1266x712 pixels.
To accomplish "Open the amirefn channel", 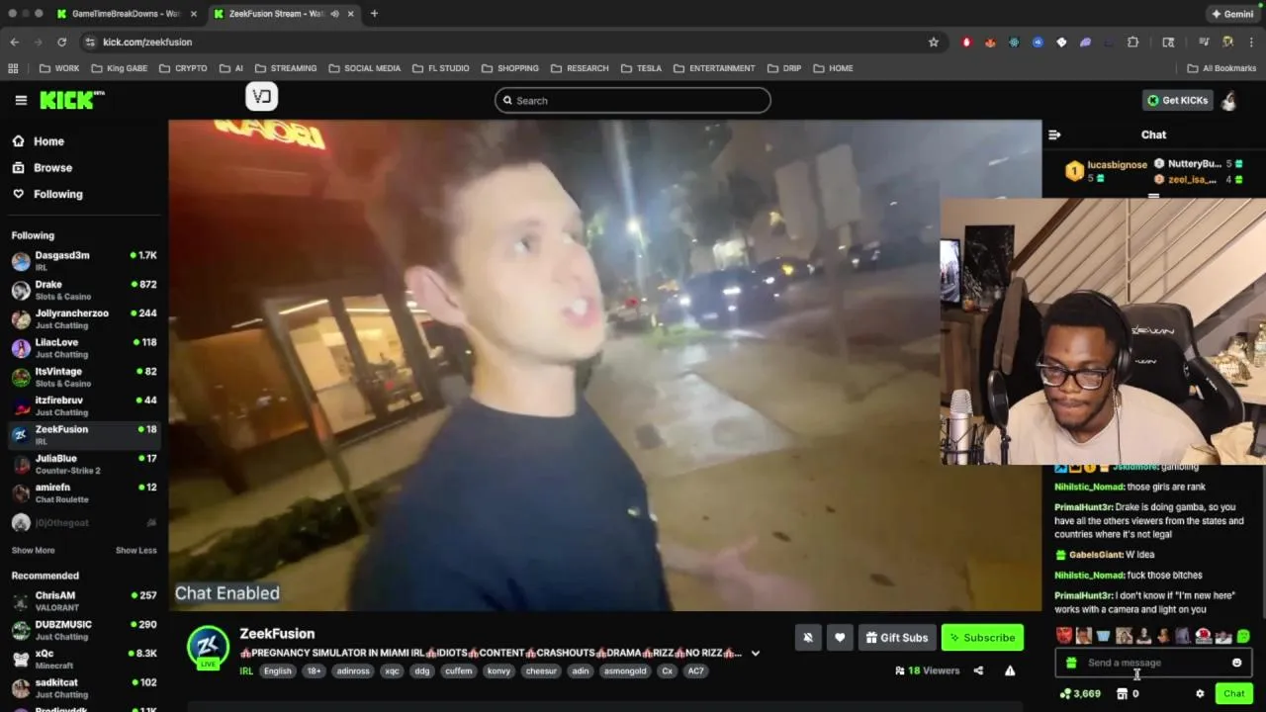I will (84, 492).
